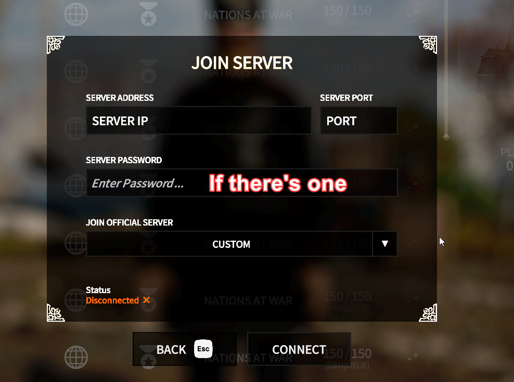Image resolution: width=514 pixels, height=382 pixels.
Task: Click the globe icon in the row above the dialog
Action: click(76, 14)
